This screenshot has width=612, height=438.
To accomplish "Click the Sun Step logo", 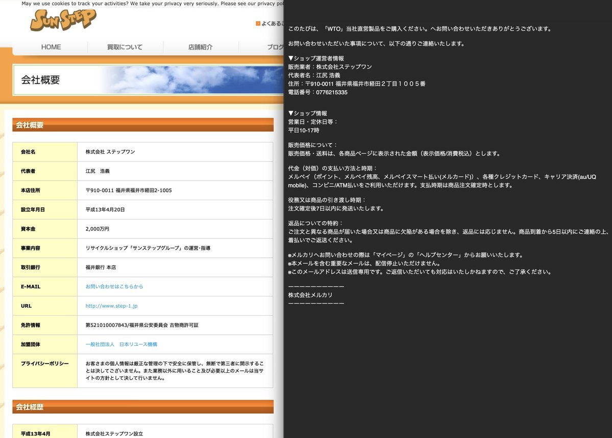I will click(x=63, y=20).
